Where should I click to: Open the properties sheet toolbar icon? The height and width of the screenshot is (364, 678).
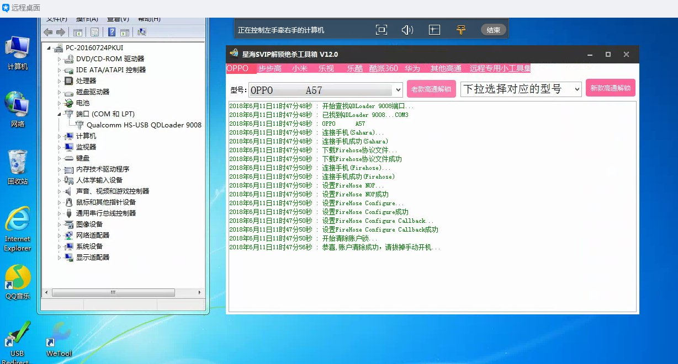(x=94, y=33)
